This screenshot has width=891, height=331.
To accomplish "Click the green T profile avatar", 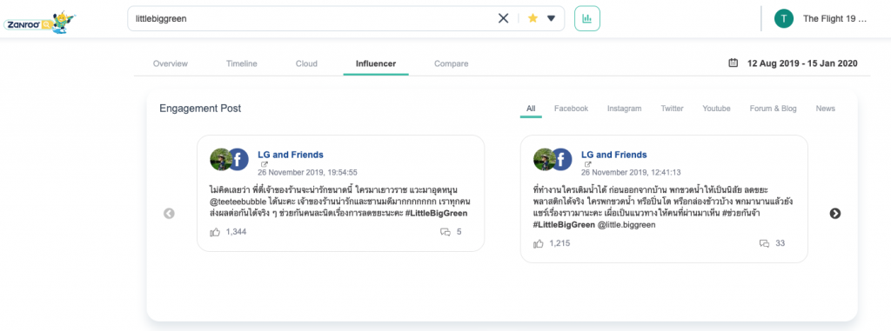I will click(x=784, y=18).
